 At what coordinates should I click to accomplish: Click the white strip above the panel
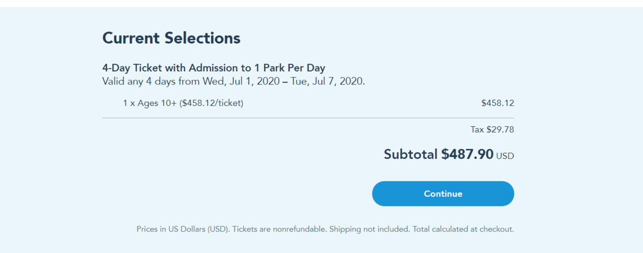click(322, 3)
